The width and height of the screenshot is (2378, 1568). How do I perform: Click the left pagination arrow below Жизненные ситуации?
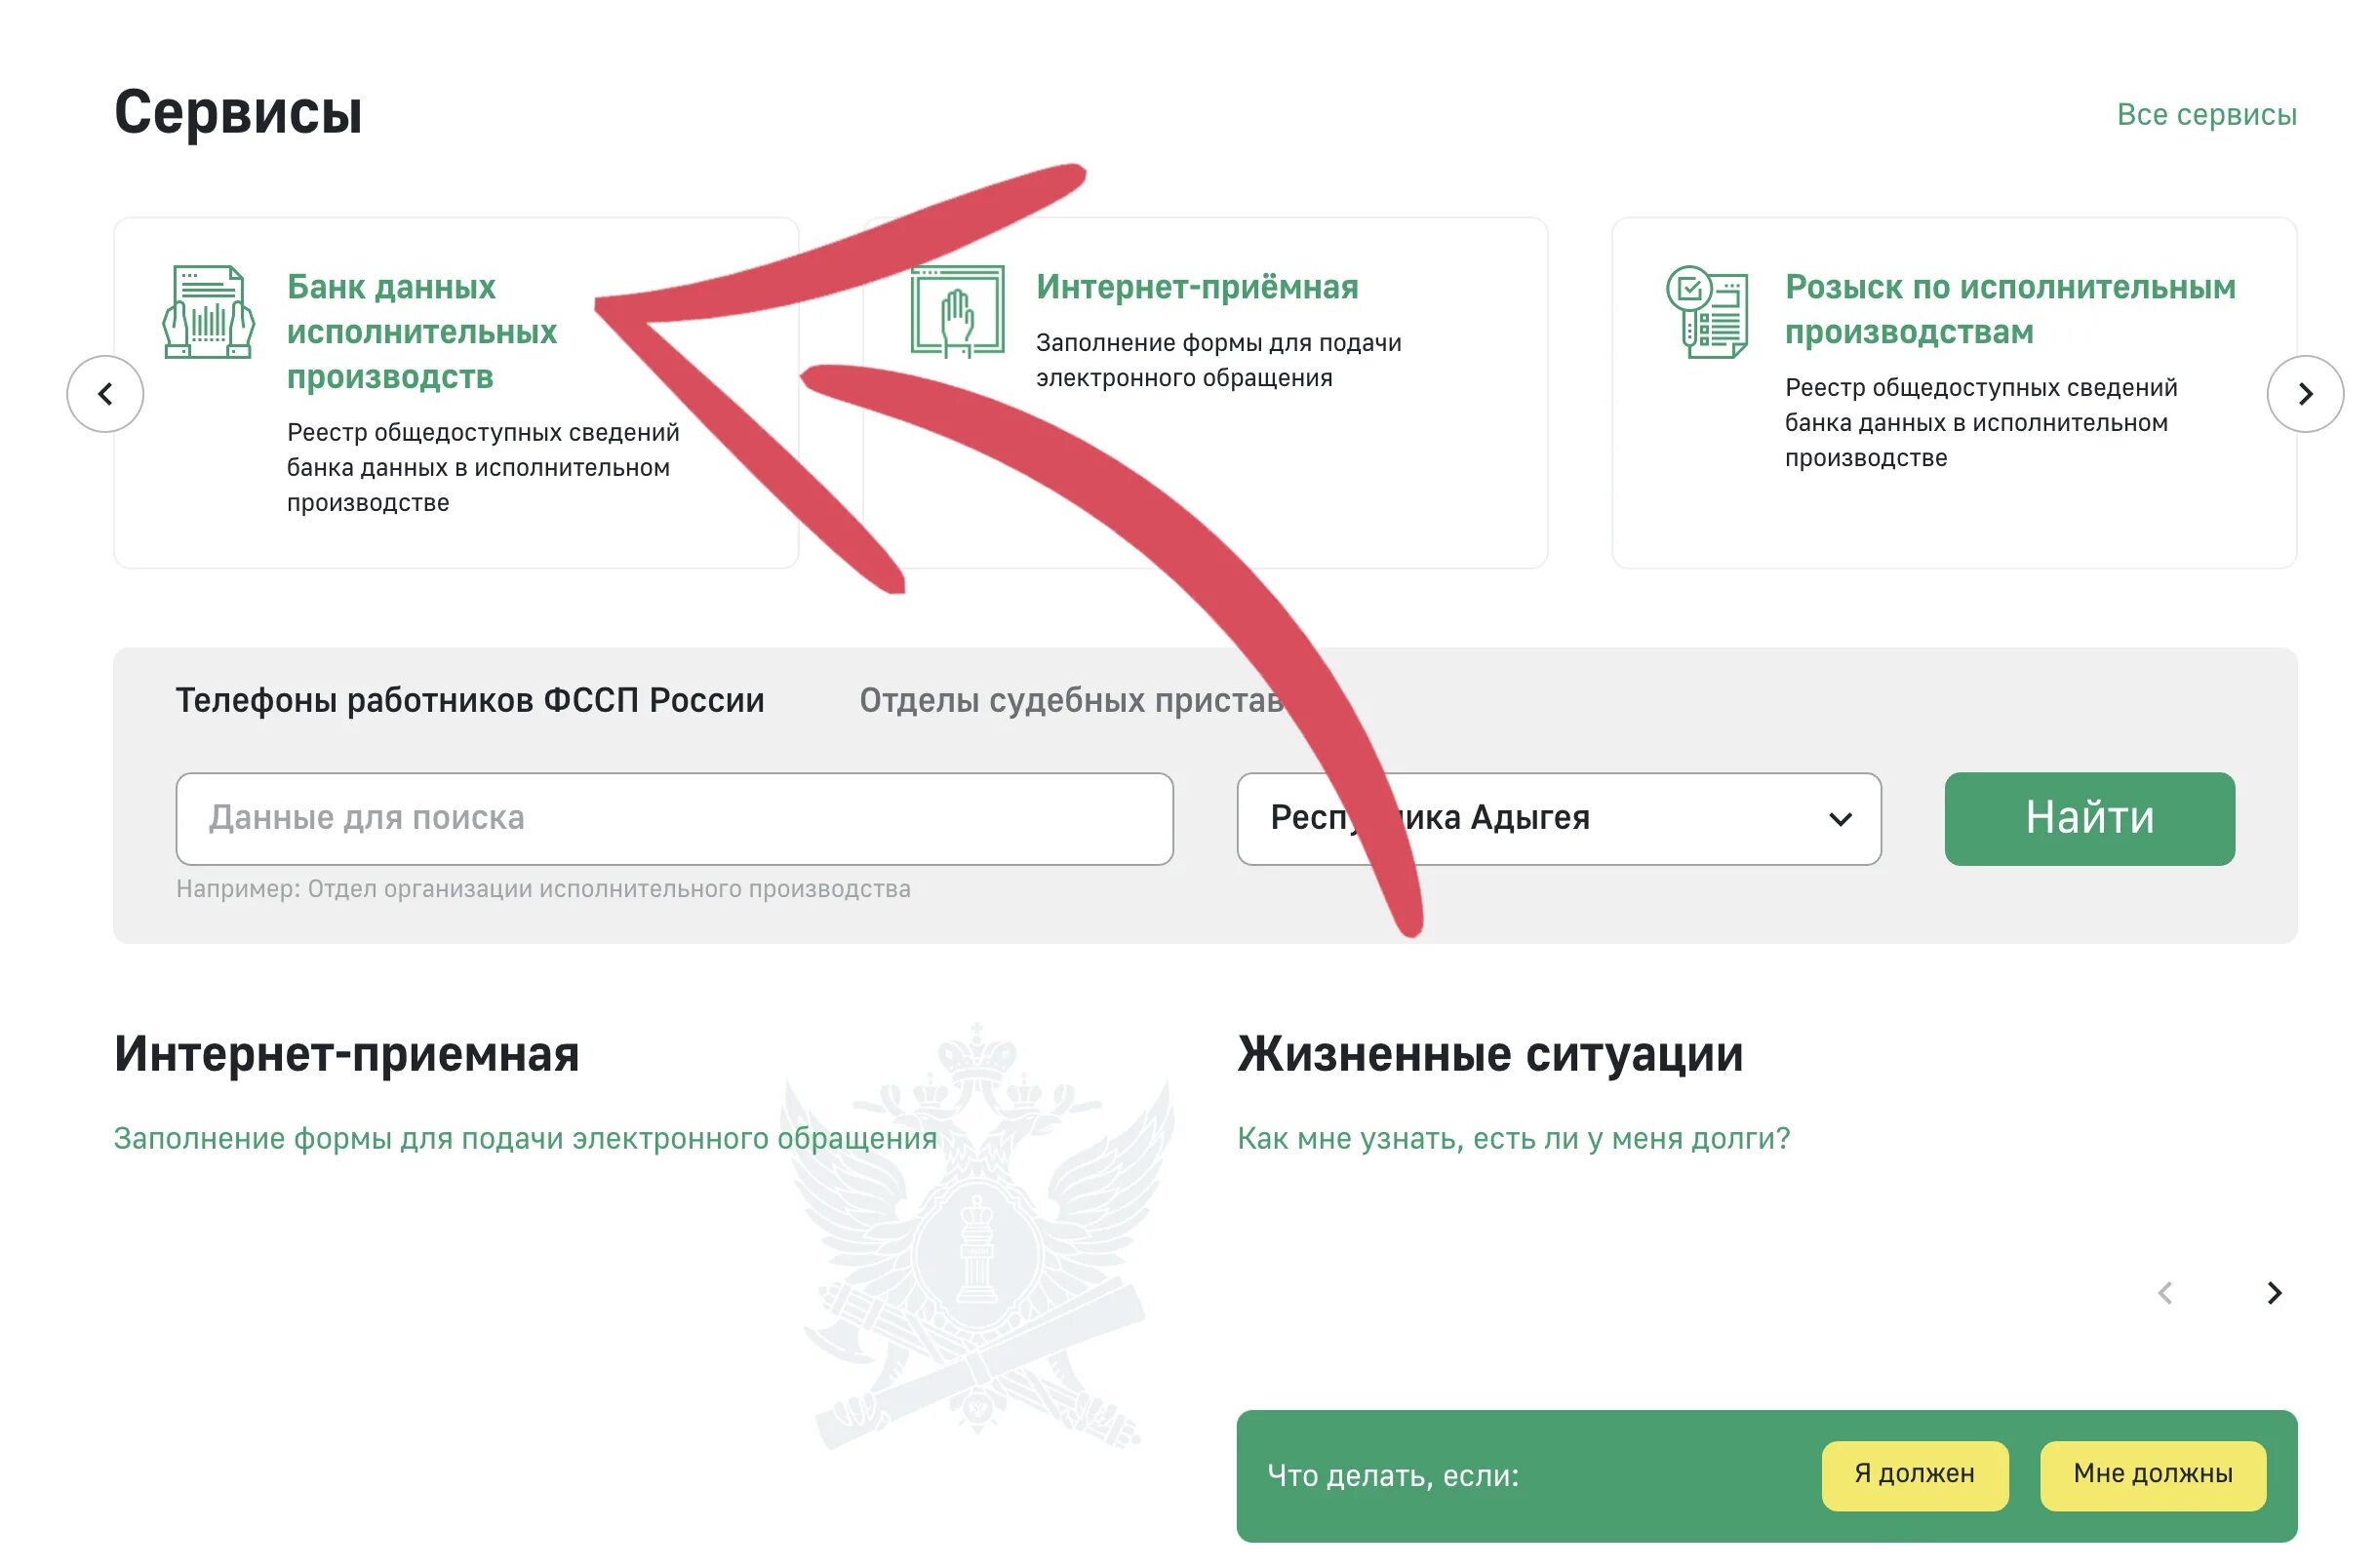pos(2164,1293)
